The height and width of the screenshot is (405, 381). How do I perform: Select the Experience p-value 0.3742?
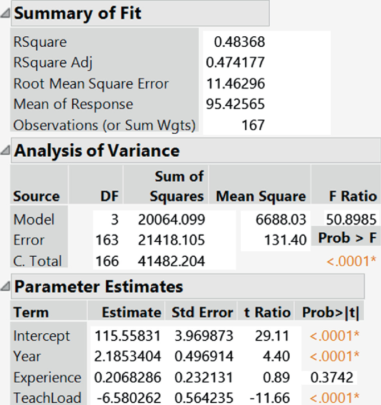331,377
